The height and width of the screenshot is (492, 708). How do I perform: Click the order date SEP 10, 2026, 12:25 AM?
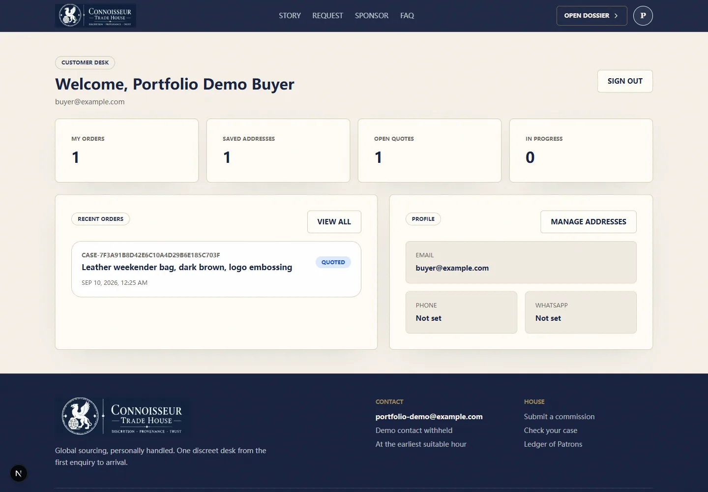[115, 283]
